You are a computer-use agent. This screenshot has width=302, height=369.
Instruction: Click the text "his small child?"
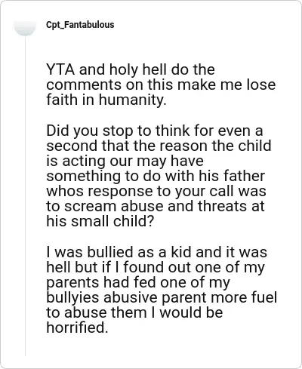(x=100, y=221)
